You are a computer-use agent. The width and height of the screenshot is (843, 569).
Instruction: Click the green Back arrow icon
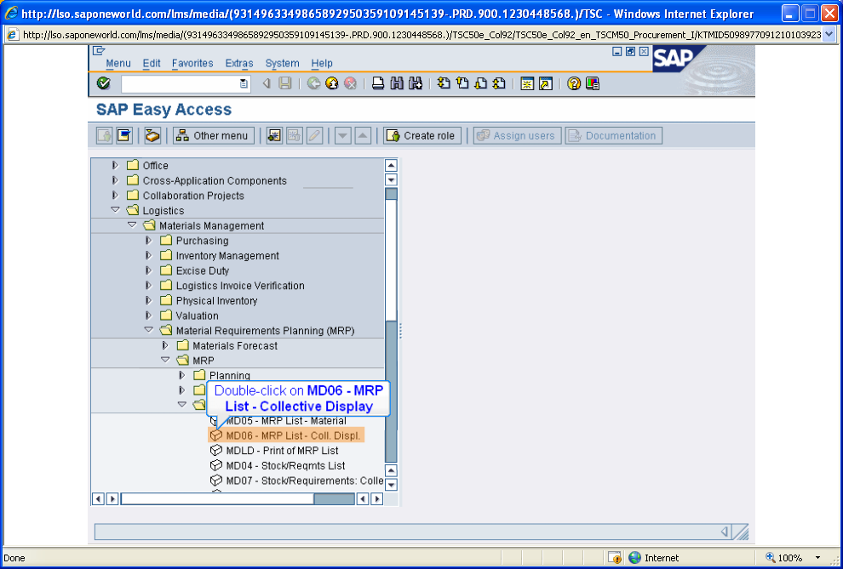click(314, 83)
